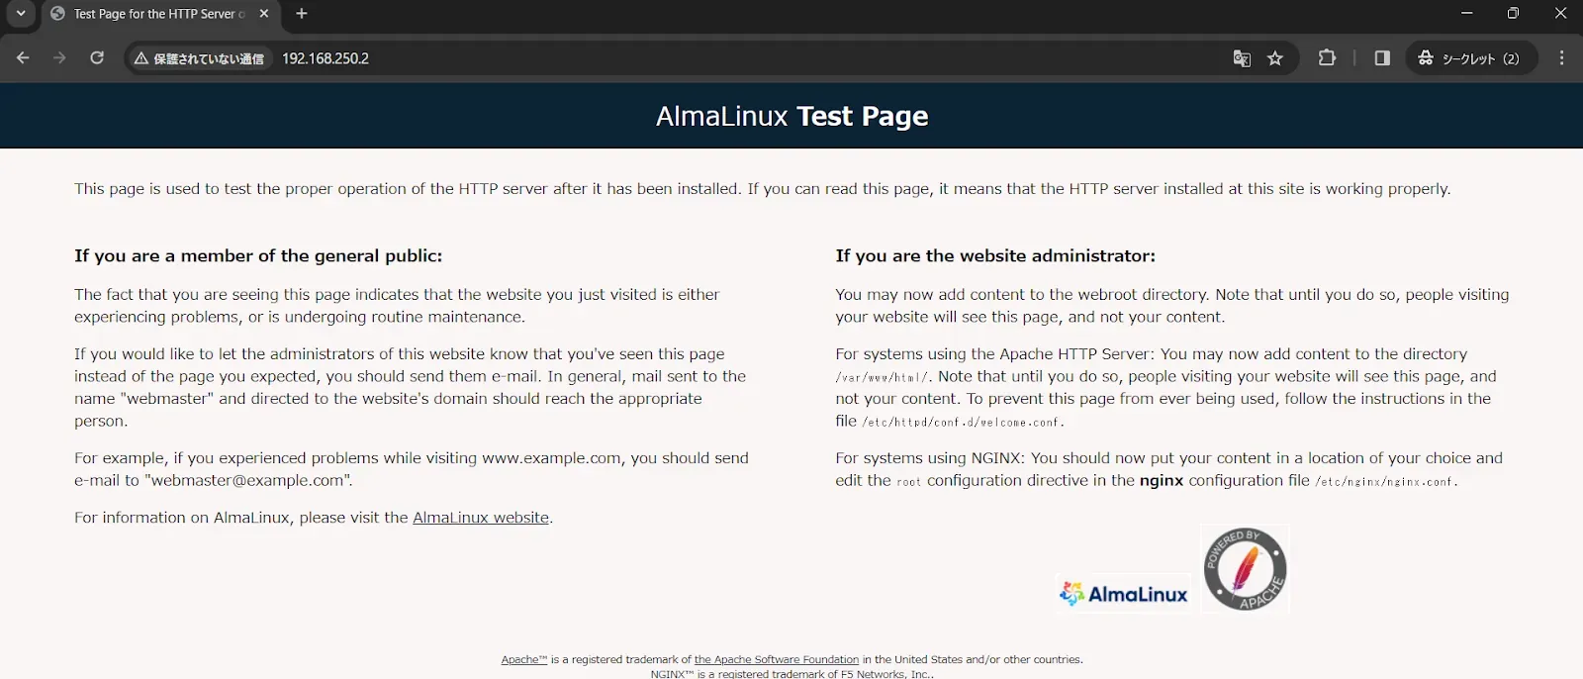Bookmark this page with the star

point(1275,58)
